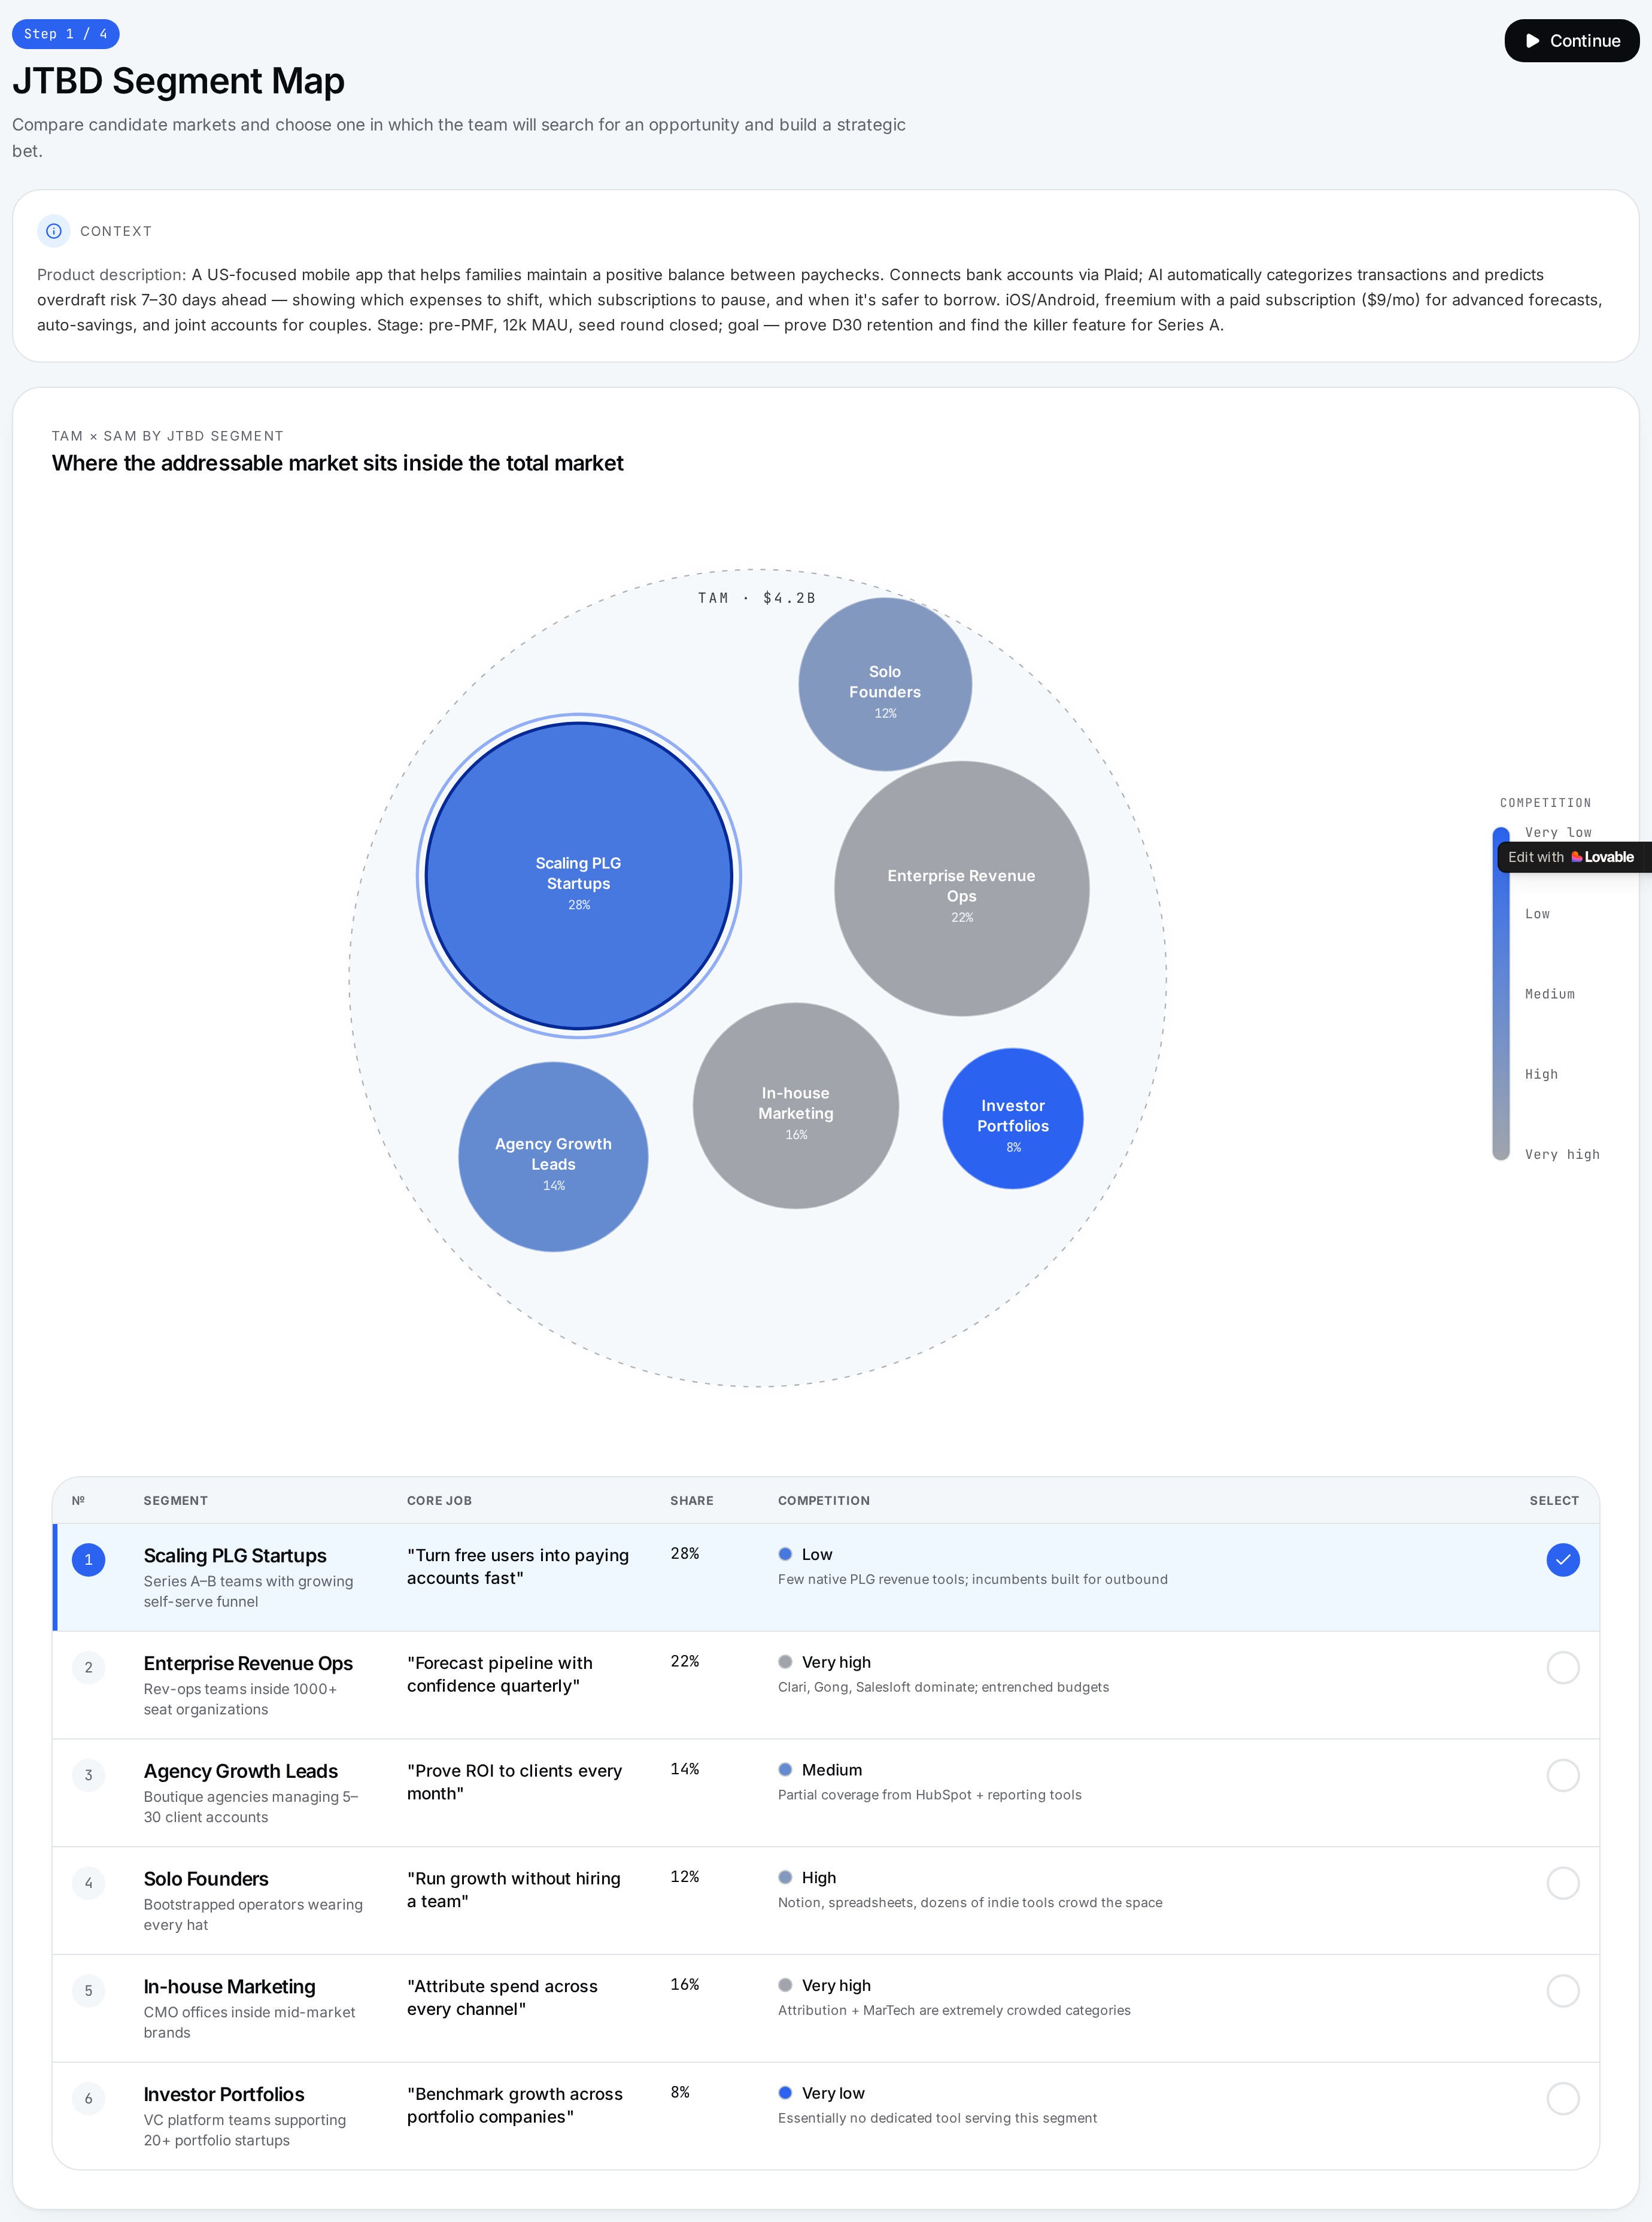Select the Solo Founders bubble
This screenshot has width=1652, height=2222.
(x=885, y=684)
